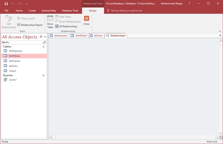This screenshot has width=223, height=144.
Task: Collapse the Tables group
Action: click(43, 47)
